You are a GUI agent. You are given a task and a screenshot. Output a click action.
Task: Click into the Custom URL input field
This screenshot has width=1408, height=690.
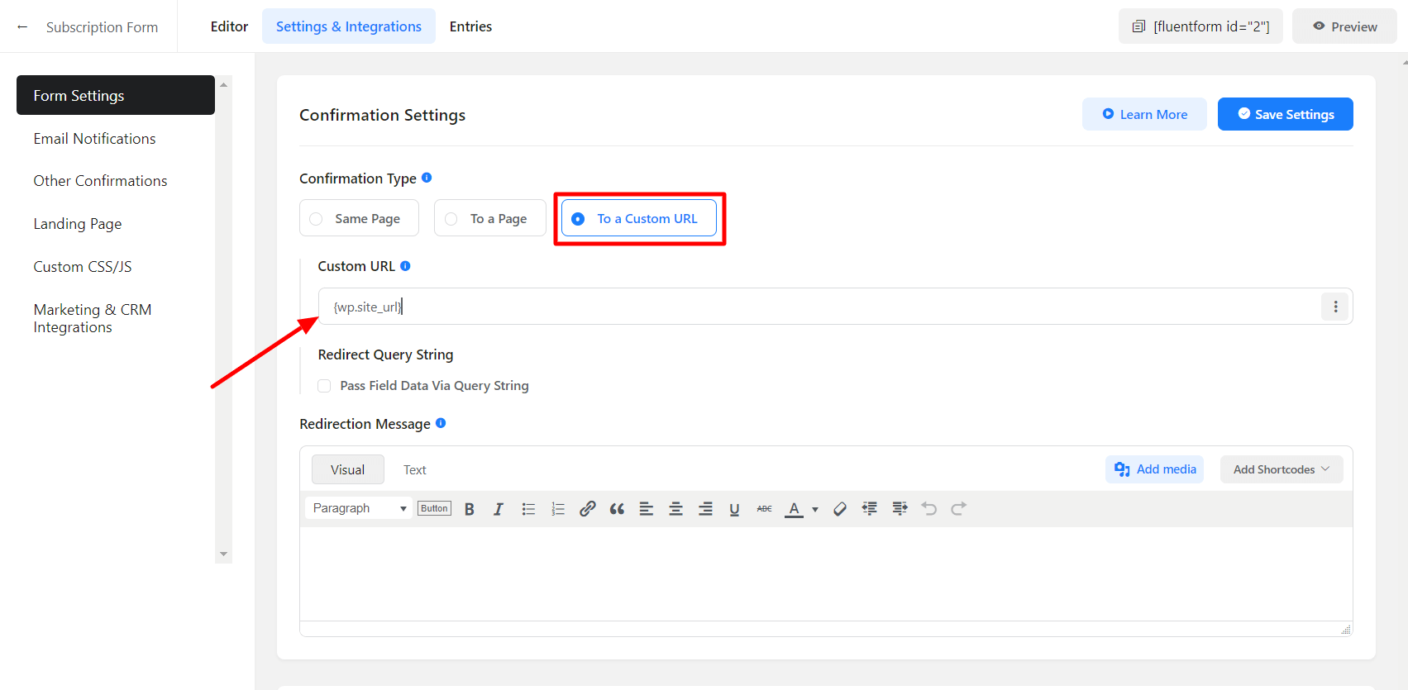pyautogui.click(x=819, y=307)
